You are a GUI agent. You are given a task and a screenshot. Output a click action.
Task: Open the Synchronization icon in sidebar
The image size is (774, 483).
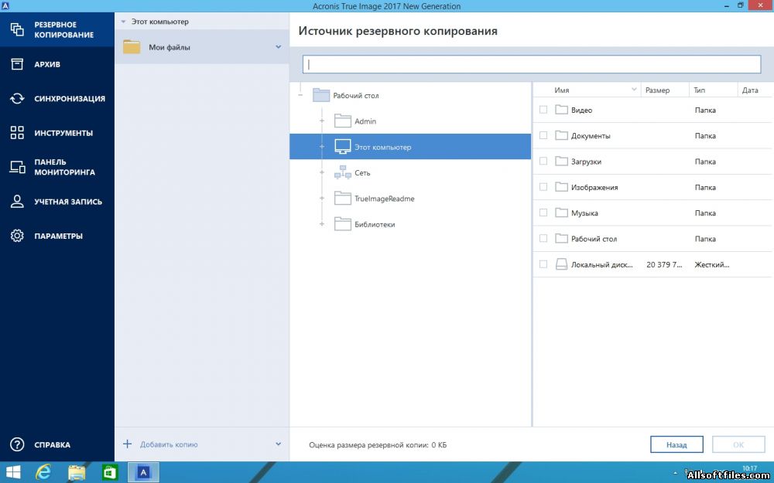point(17,99)
